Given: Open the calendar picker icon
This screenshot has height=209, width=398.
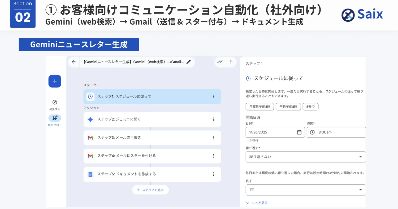Looking at the screenshot, I should tap(299, 132).
